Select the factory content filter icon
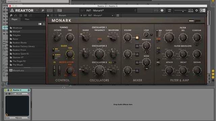This screenshot has width=216, height=121. click(40, 24)
